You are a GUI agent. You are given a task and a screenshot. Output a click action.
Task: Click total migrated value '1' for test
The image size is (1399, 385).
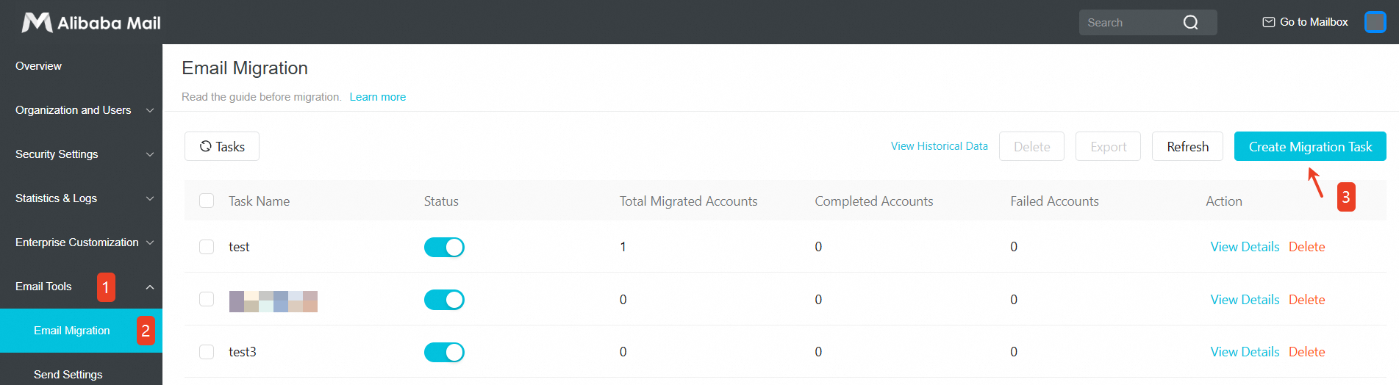coord(623,247)
